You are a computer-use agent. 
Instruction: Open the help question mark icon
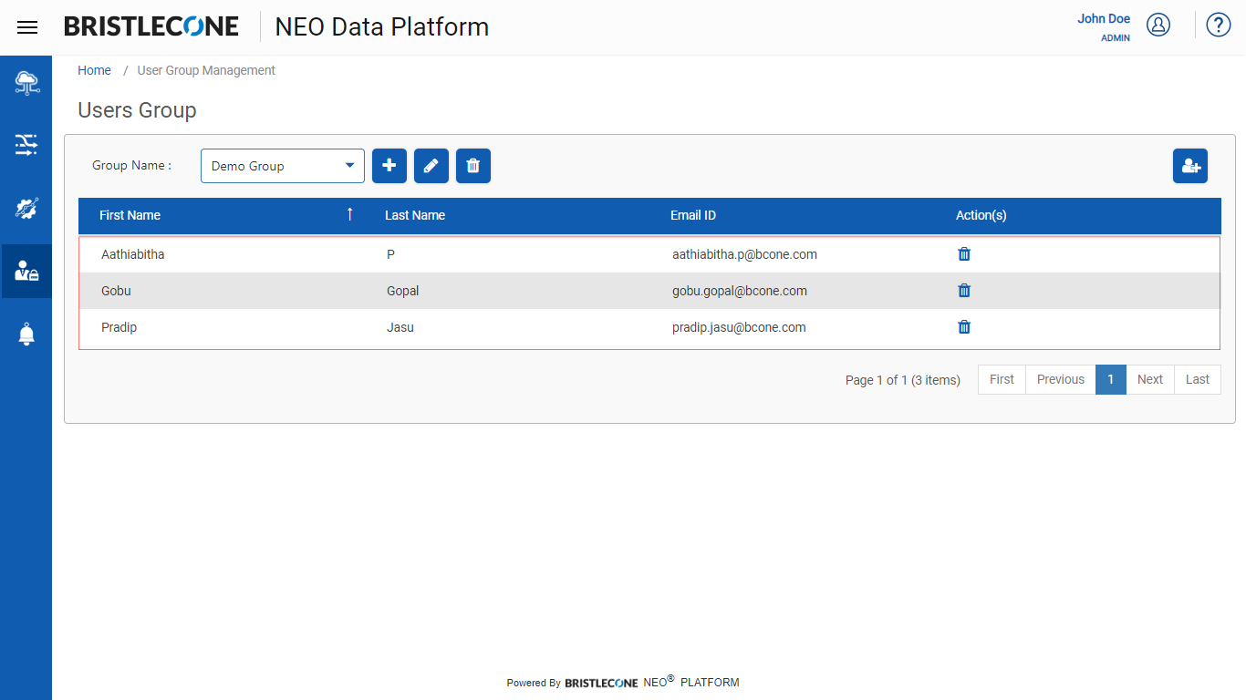point(1219,25)
